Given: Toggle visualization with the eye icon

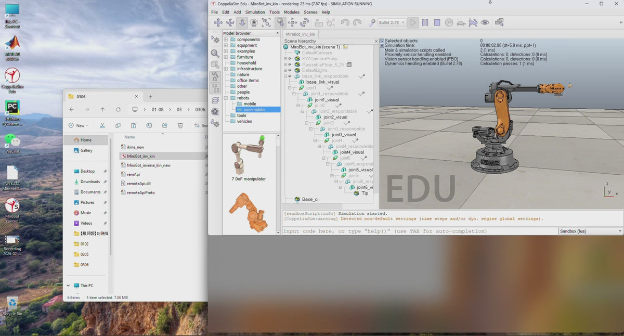Looking at the screenshot, I should (485, 22).
